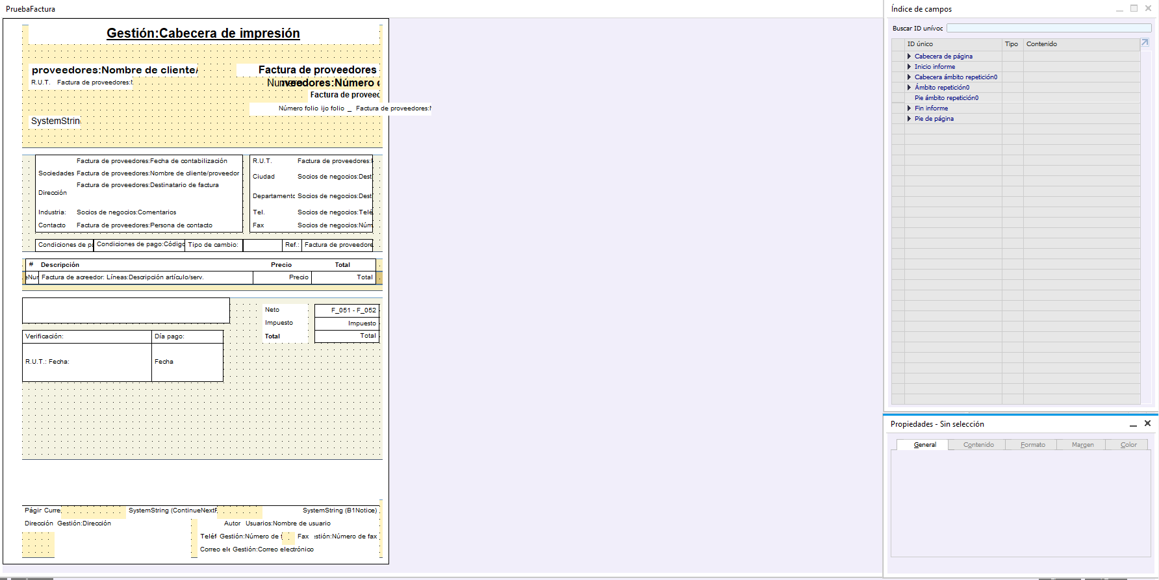Expand the Pie de página node
Screen dimensions: 1159x580
point(909,119)
